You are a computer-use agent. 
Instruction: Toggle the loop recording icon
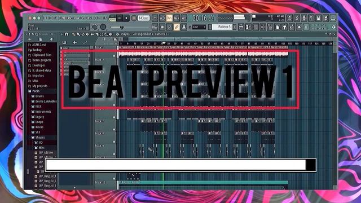184,18
